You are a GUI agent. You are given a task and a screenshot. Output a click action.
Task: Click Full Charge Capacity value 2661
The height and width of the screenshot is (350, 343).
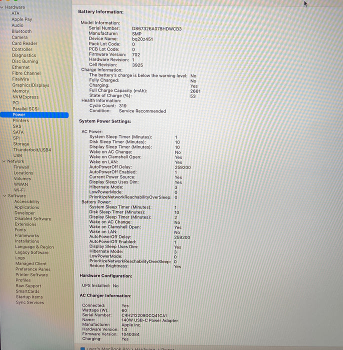(x=195, y=91)
